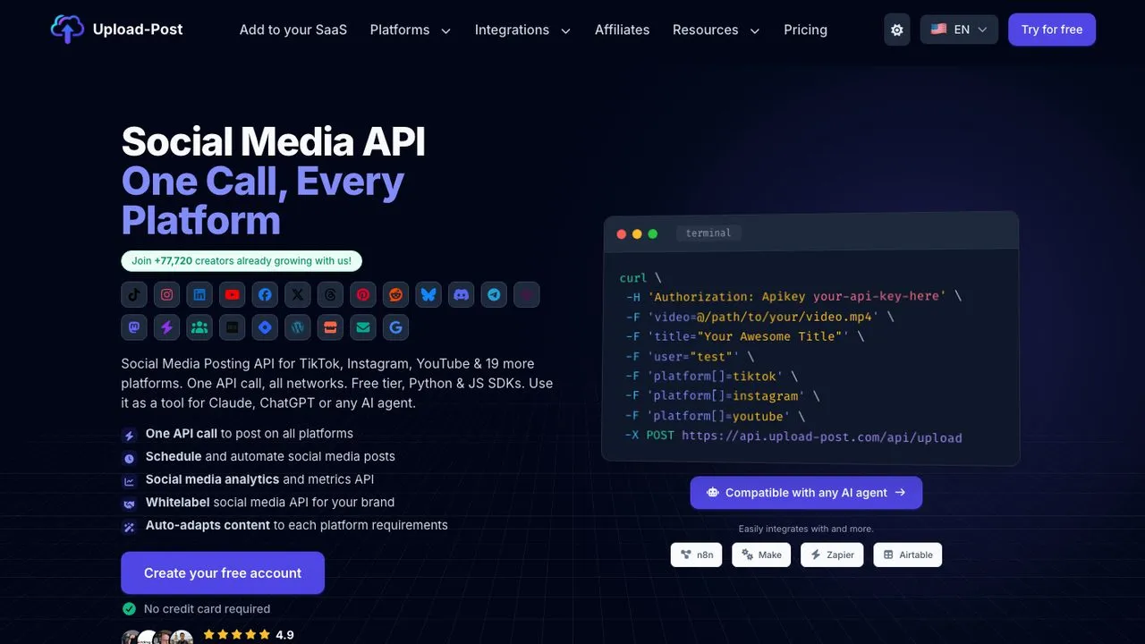Viewport: 1145px width, 644px height.
Task: Click the Upload-Post brand name text
Action: (x=138, y=30)
